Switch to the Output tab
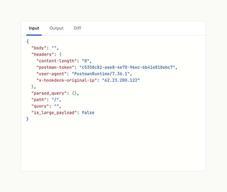The height and width of the screenshot is (192, 227). coord(56,28)
